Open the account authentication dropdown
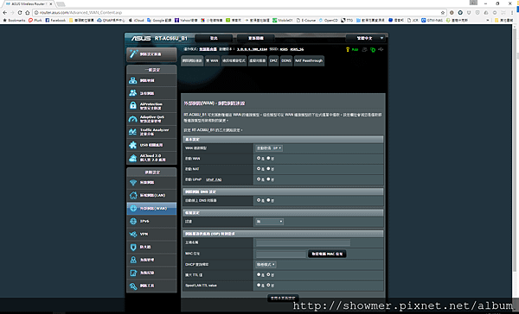Screen dimensions: 519x314 (269, 222)
